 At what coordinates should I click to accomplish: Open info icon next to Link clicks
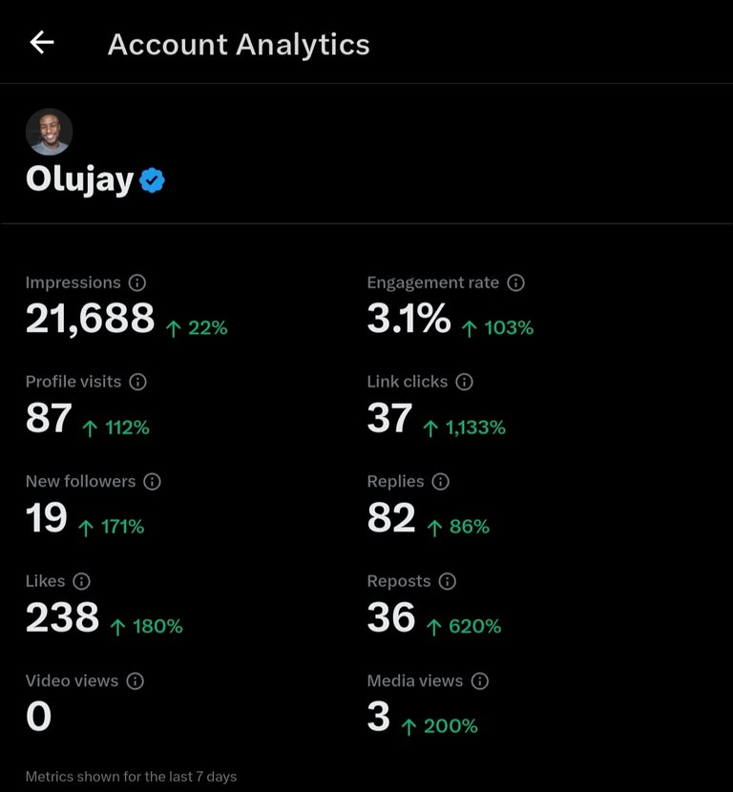pos(464,382)
